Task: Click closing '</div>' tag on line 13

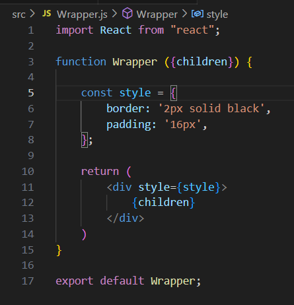Action: tap(126, 219)
